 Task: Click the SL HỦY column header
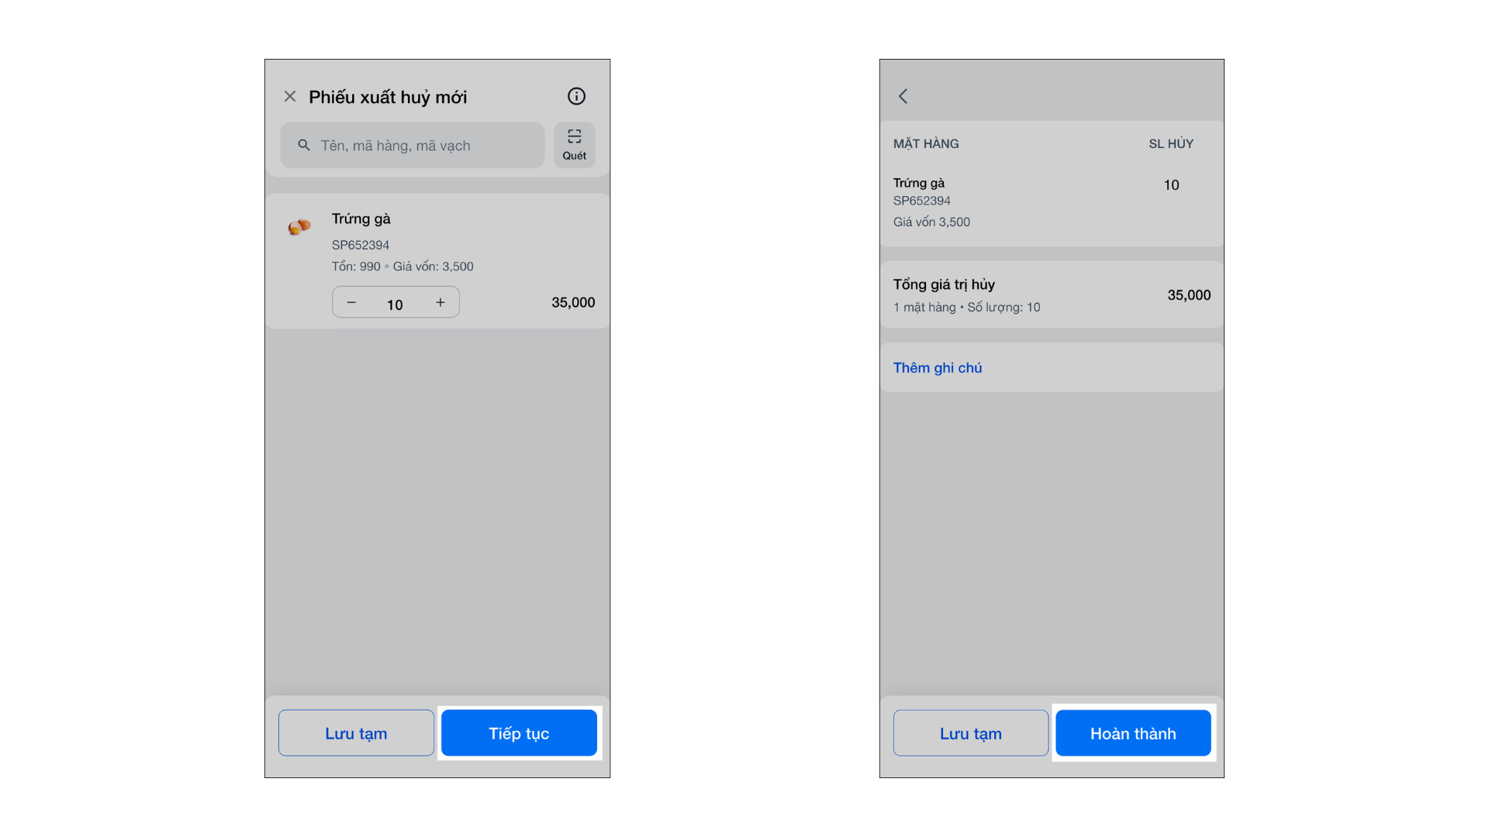(1170, 143)
